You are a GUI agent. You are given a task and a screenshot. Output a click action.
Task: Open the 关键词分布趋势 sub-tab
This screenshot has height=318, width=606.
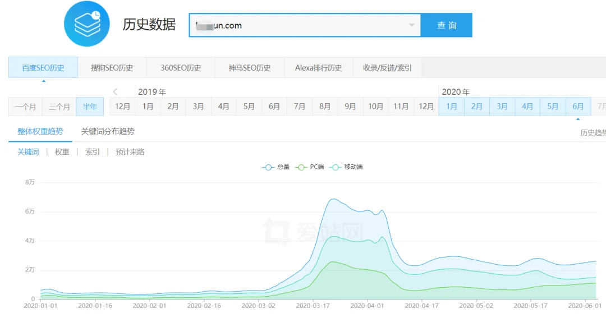(x=108, y=131)
